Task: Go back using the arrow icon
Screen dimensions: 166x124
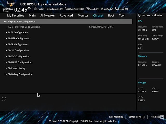Action: (5, 22)
